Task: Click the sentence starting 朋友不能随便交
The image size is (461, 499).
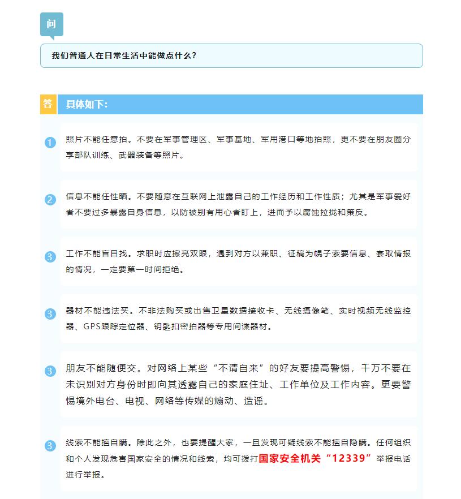Action: coord(101,368)
